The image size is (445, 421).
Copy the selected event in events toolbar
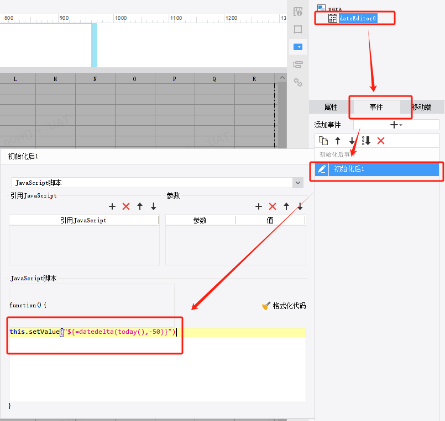(x=323, y=141)
